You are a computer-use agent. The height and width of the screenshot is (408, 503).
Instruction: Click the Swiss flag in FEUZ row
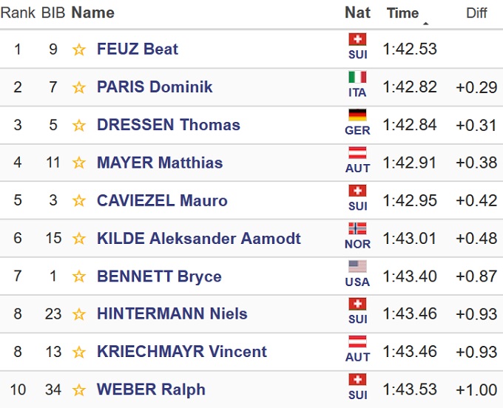click(357, 40)
